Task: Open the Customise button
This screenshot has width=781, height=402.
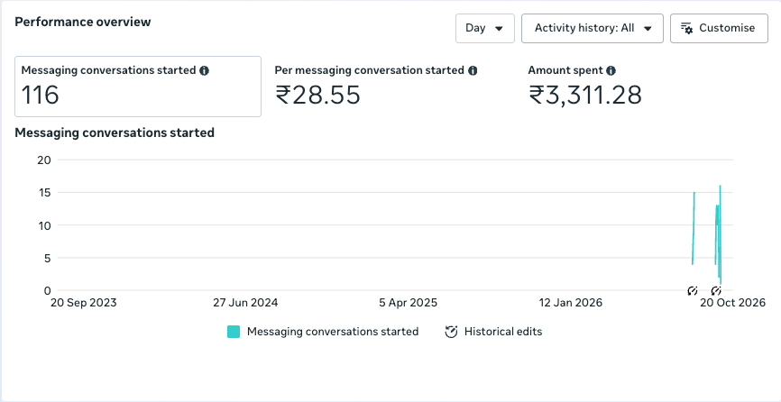Action: pyautogui.click(x=719, y=28)
